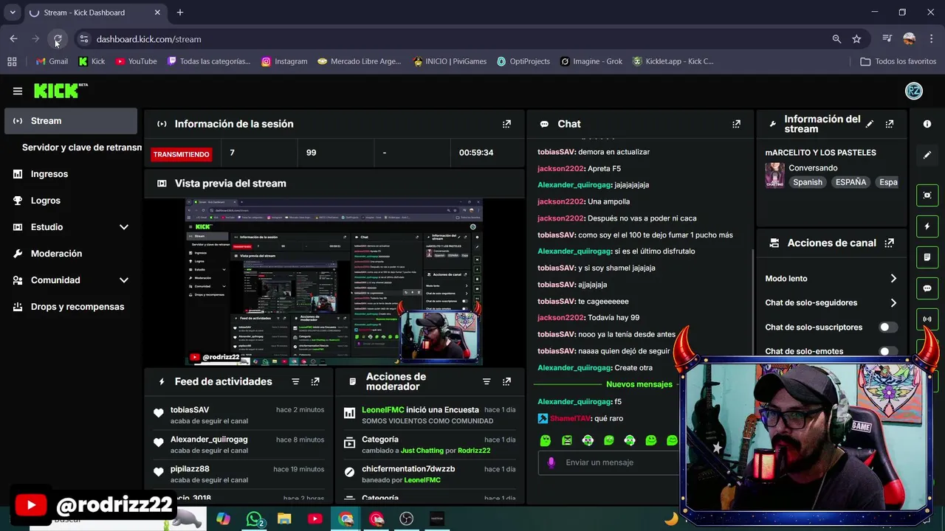Enable Chat de solo-suscriptores toggle

[x=888, y=327]
